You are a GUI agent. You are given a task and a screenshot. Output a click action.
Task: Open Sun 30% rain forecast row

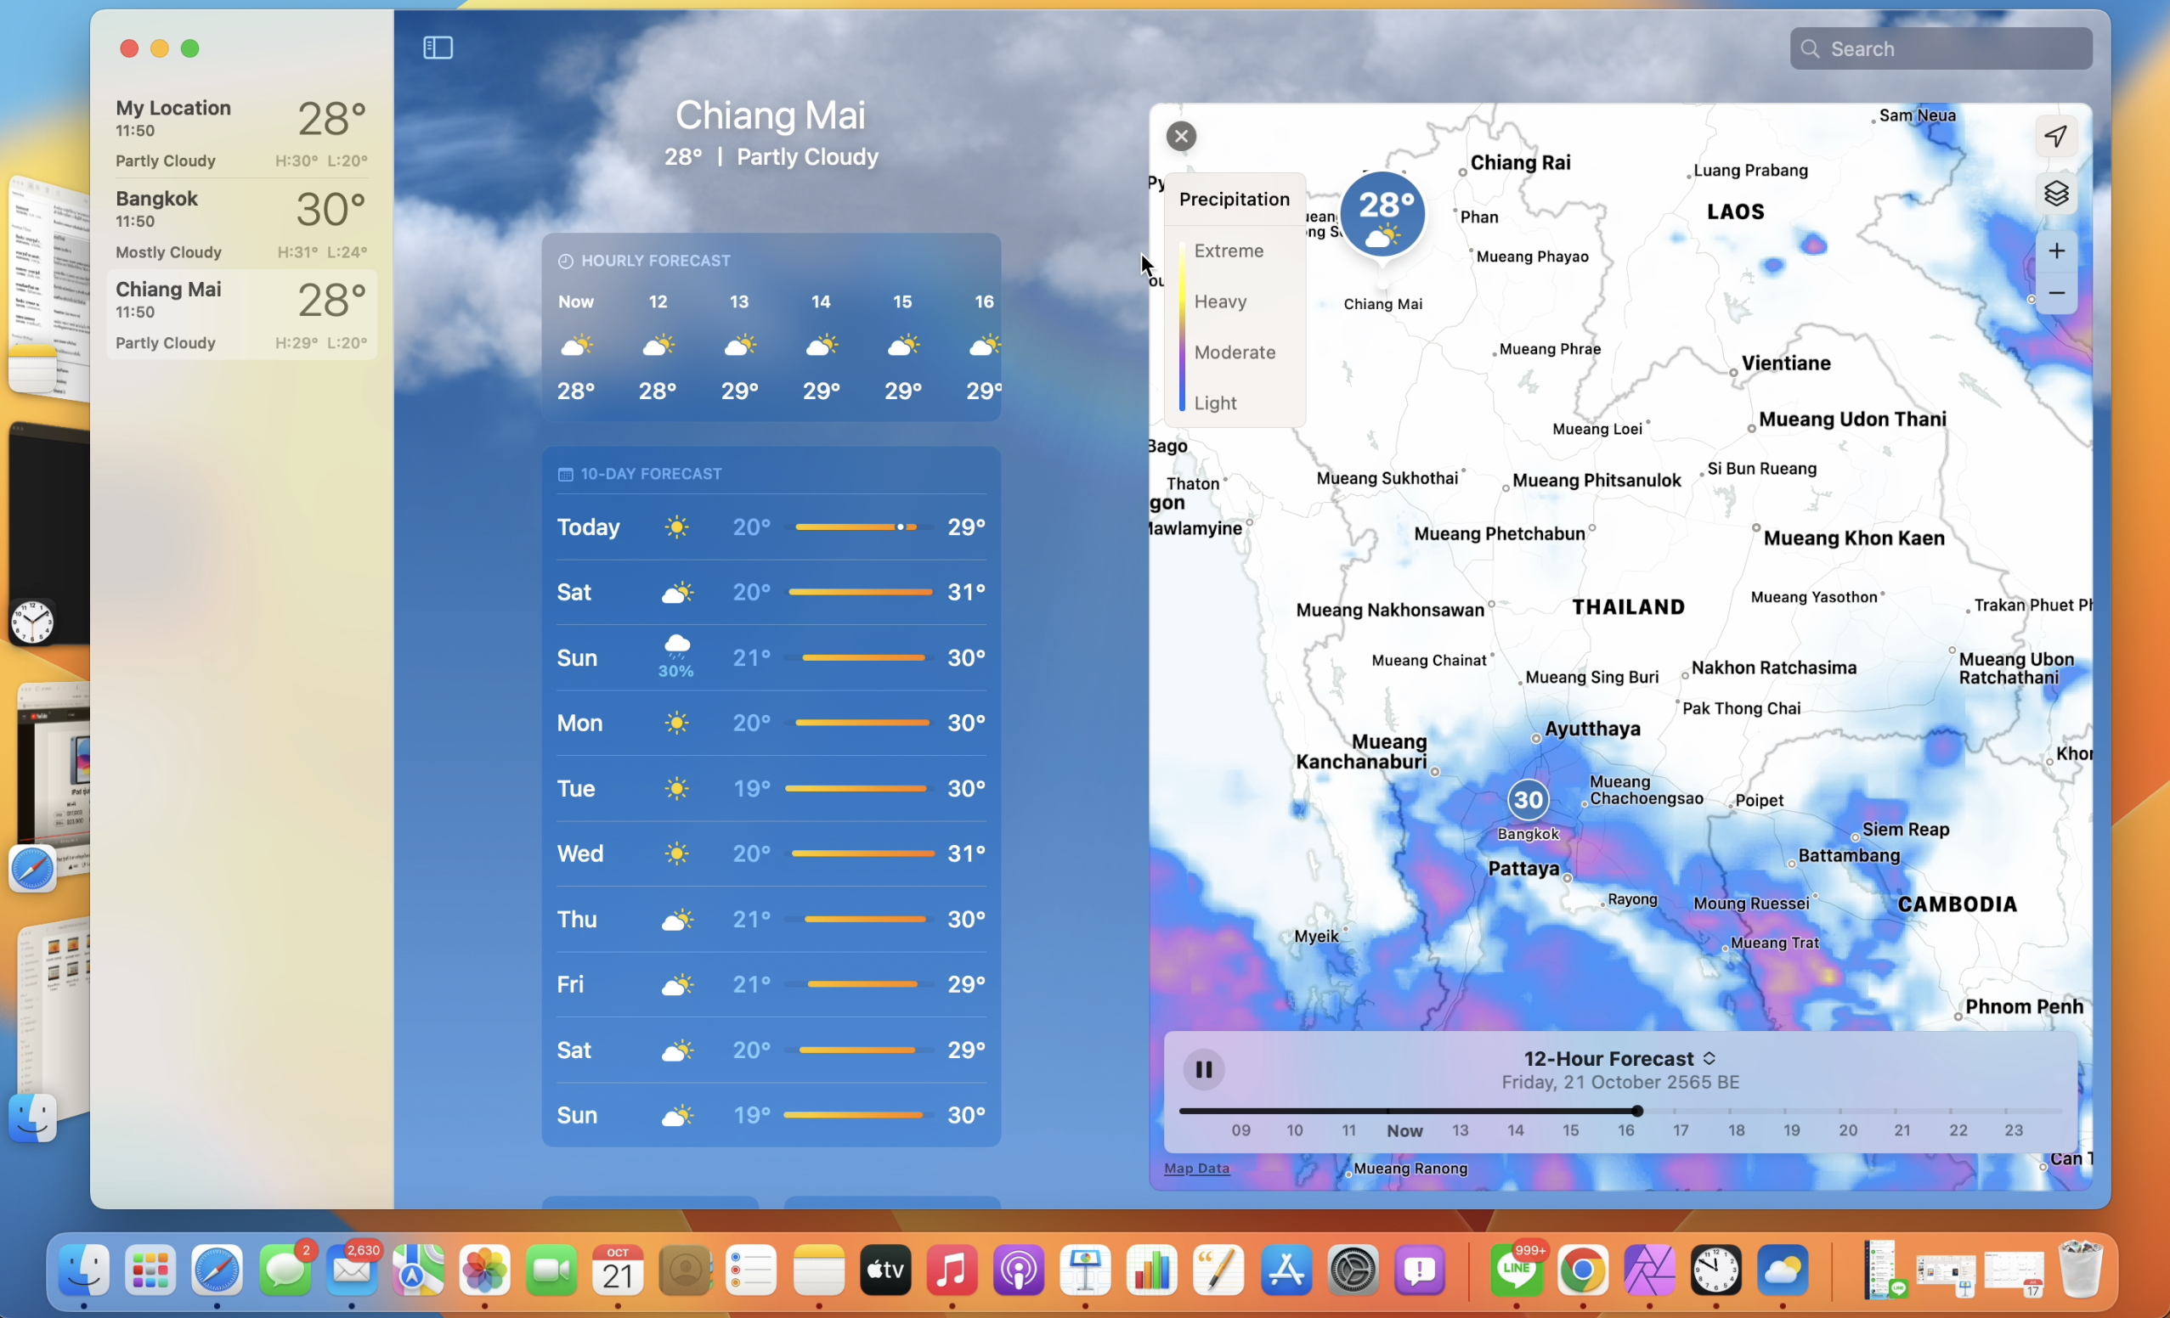point(771,657)
